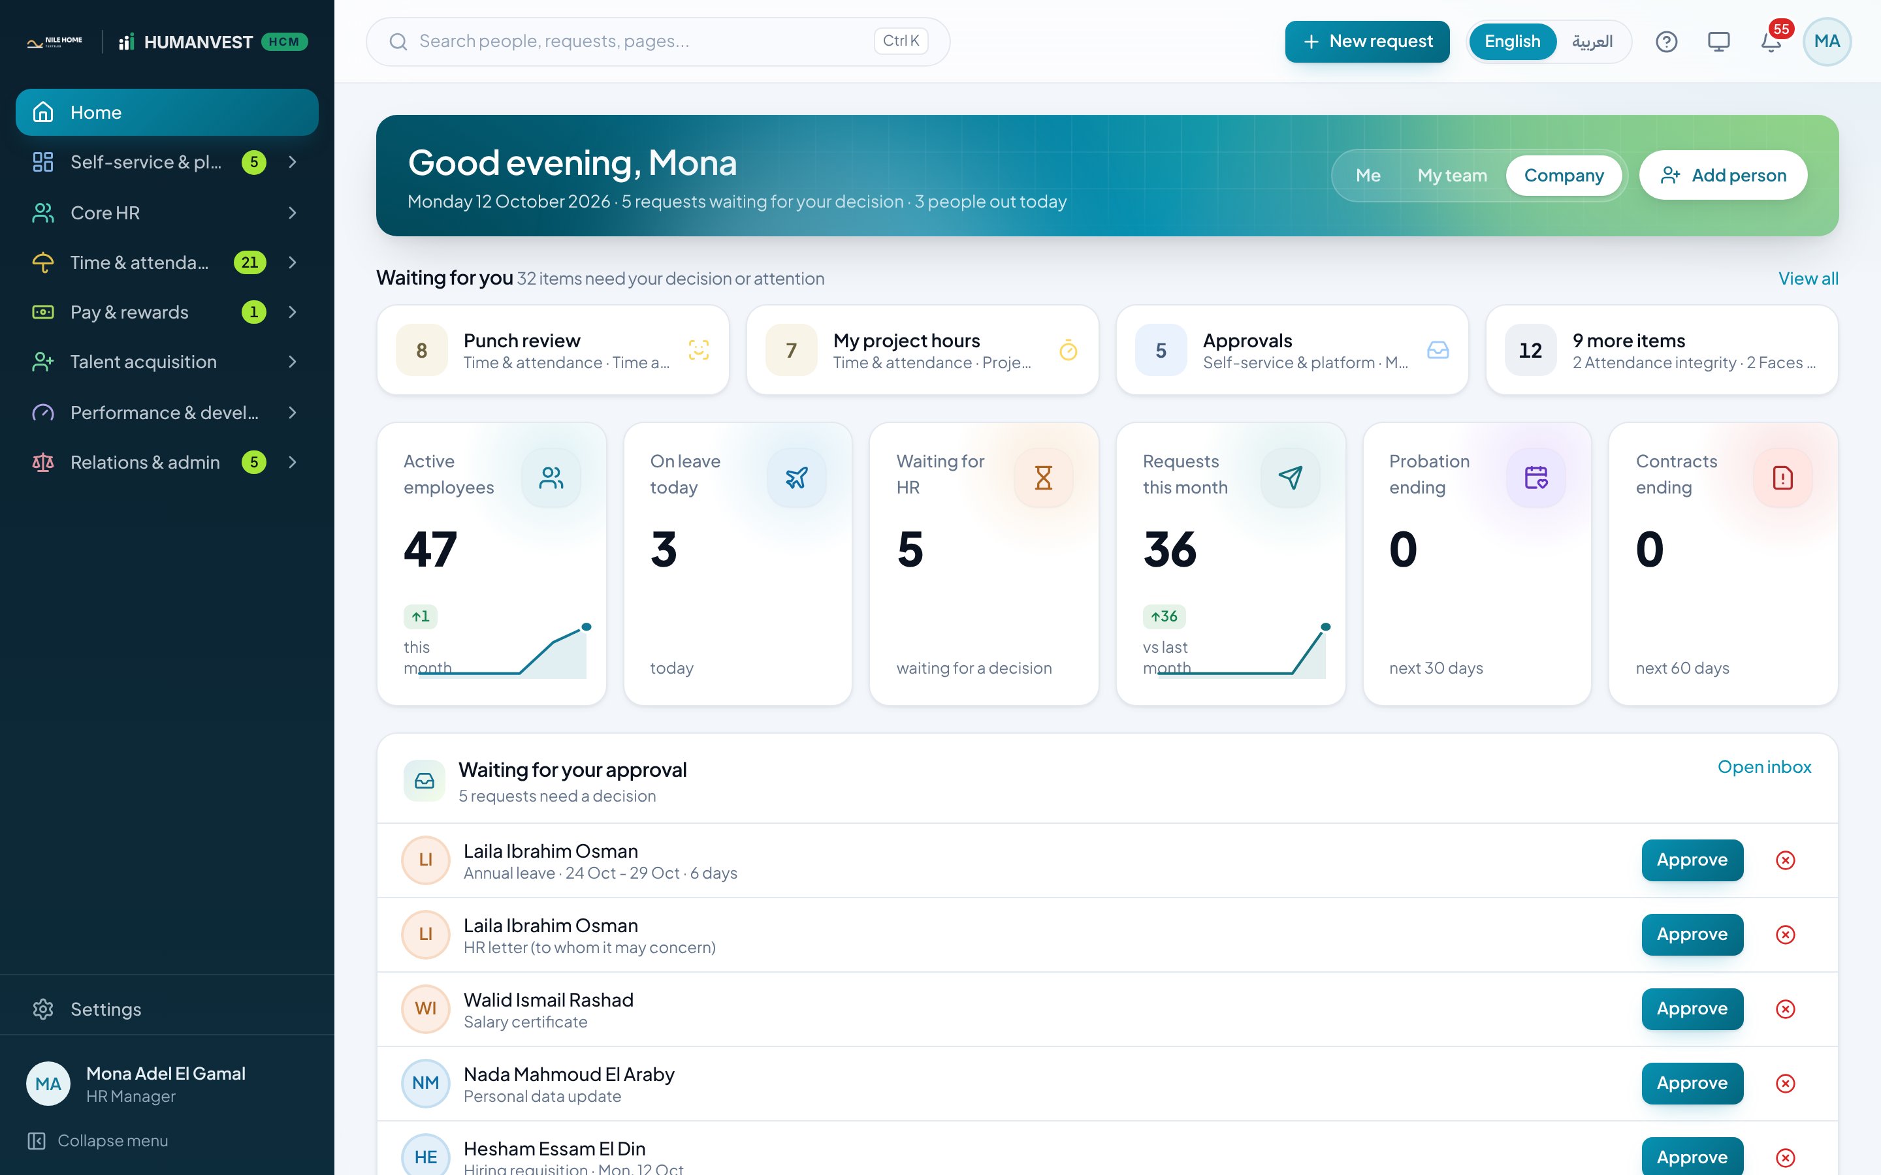The height and width of the screenshot is (1175, 1881).
Task: Select the Me view toggle
Action: (1368, 176)
